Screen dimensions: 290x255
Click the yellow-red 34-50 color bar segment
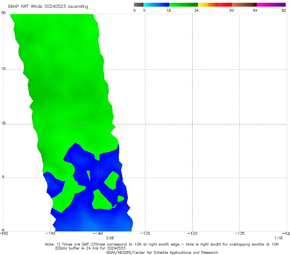click(215, 5)
